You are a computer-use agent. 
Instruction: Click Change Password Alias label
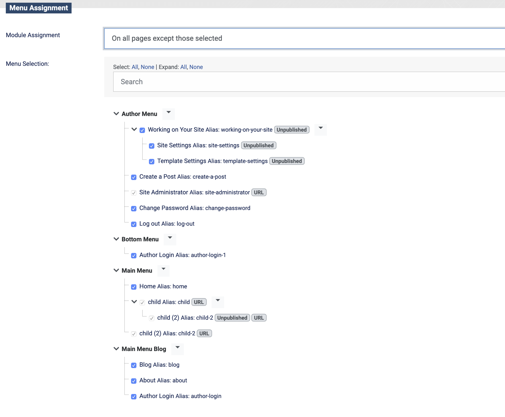click(x=195, y=208)
